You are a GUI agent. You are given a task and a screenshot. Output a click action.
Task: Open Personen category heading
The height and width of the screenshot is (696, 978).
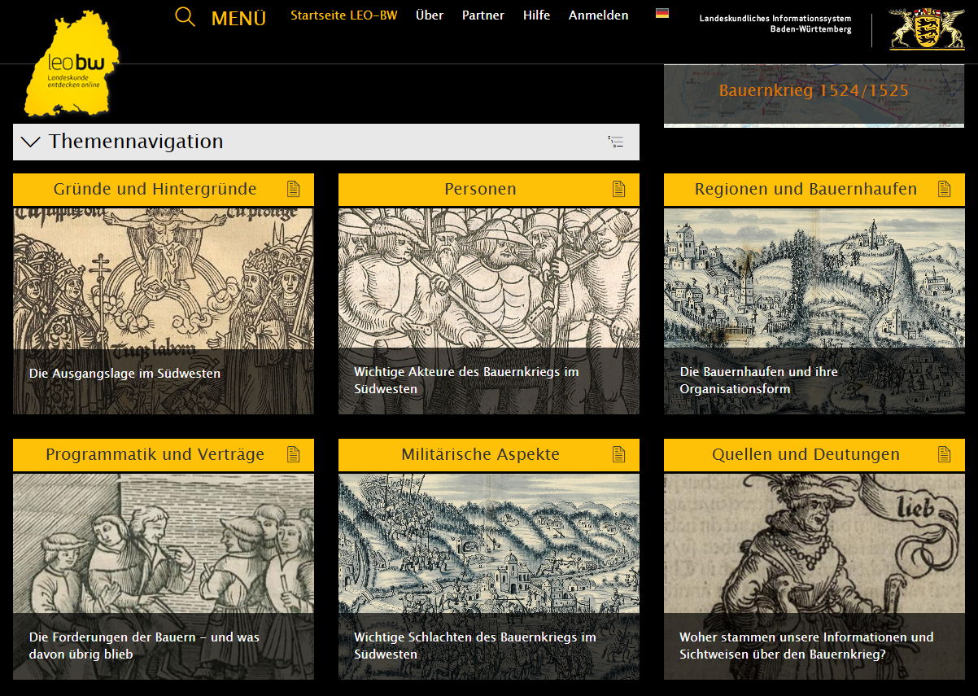point(480,189)
